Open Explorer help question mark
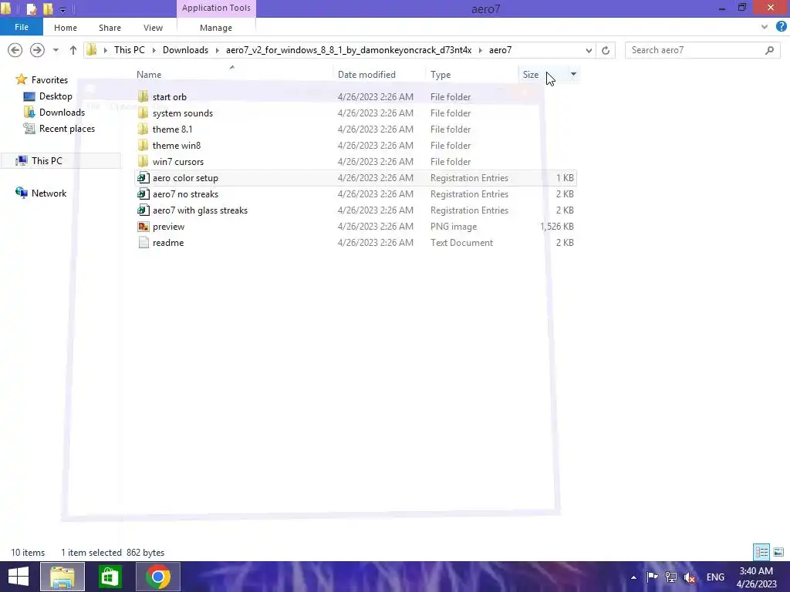 tap(781, 27)
